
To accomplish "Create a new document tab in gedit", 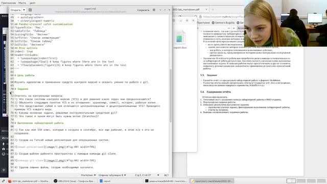I will coord(30,10).
